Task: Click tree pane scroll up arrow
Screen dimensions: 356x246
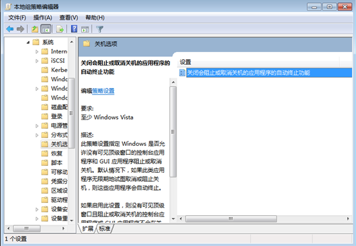Action: (x=71, y=42)
